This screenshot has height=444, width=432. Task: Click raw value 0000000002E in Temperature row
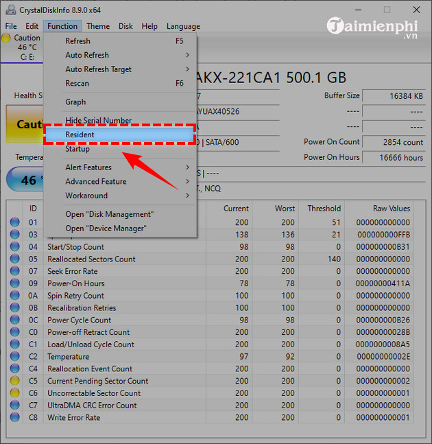point(383,356)
